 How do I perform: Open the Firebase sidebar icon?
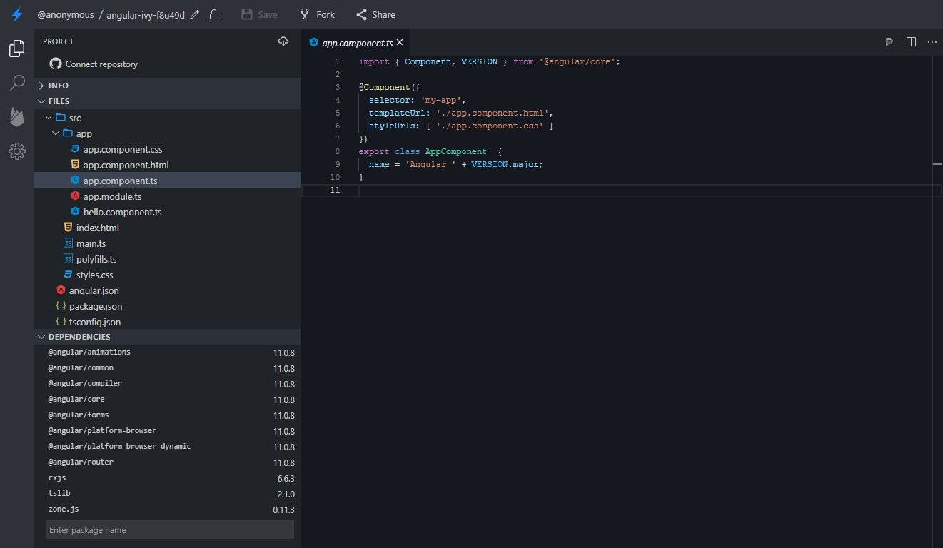(x=17, y=117)
